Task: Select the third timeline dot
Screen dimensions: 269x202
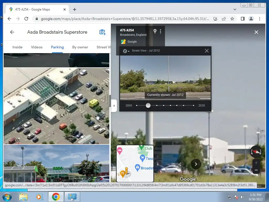Action: coord(157,105)
